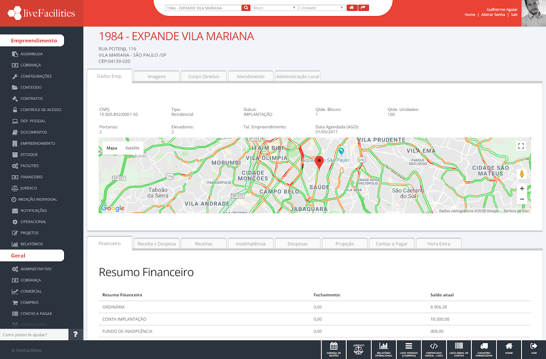The image size is (546, 359).
Task: Toggle map fullscreen view
Action: click(521, 146)
